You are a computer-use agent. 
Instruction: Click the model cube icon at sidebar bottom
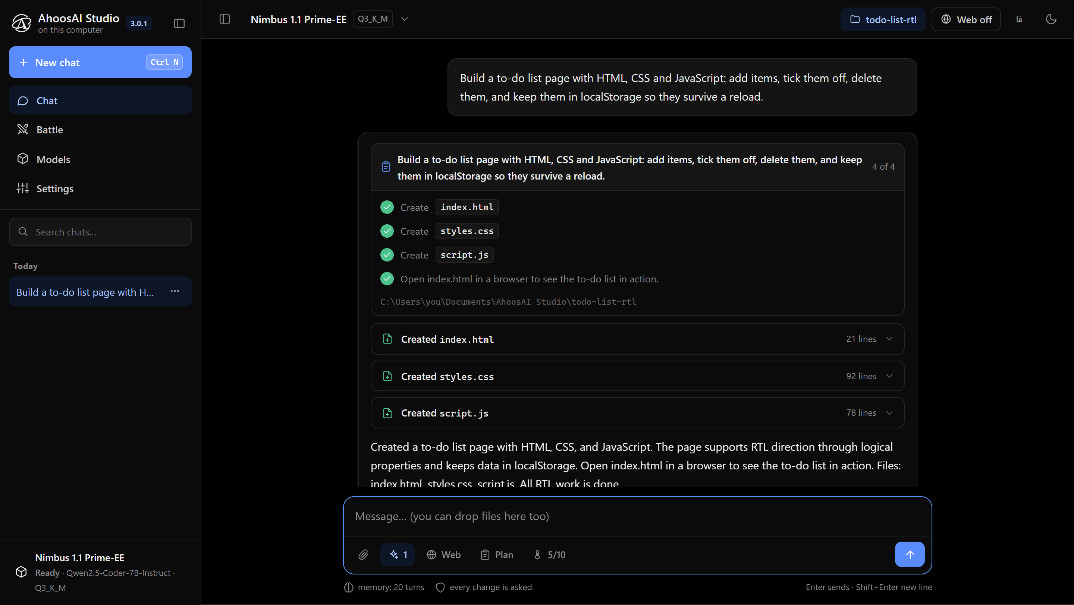21,572
